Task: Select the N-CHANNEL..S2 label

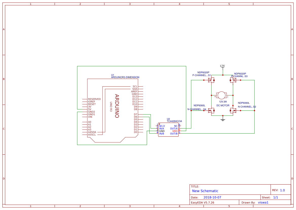Action: 247,107
